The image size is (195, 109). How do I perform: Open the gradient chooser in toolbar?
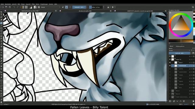pos(22,7)
